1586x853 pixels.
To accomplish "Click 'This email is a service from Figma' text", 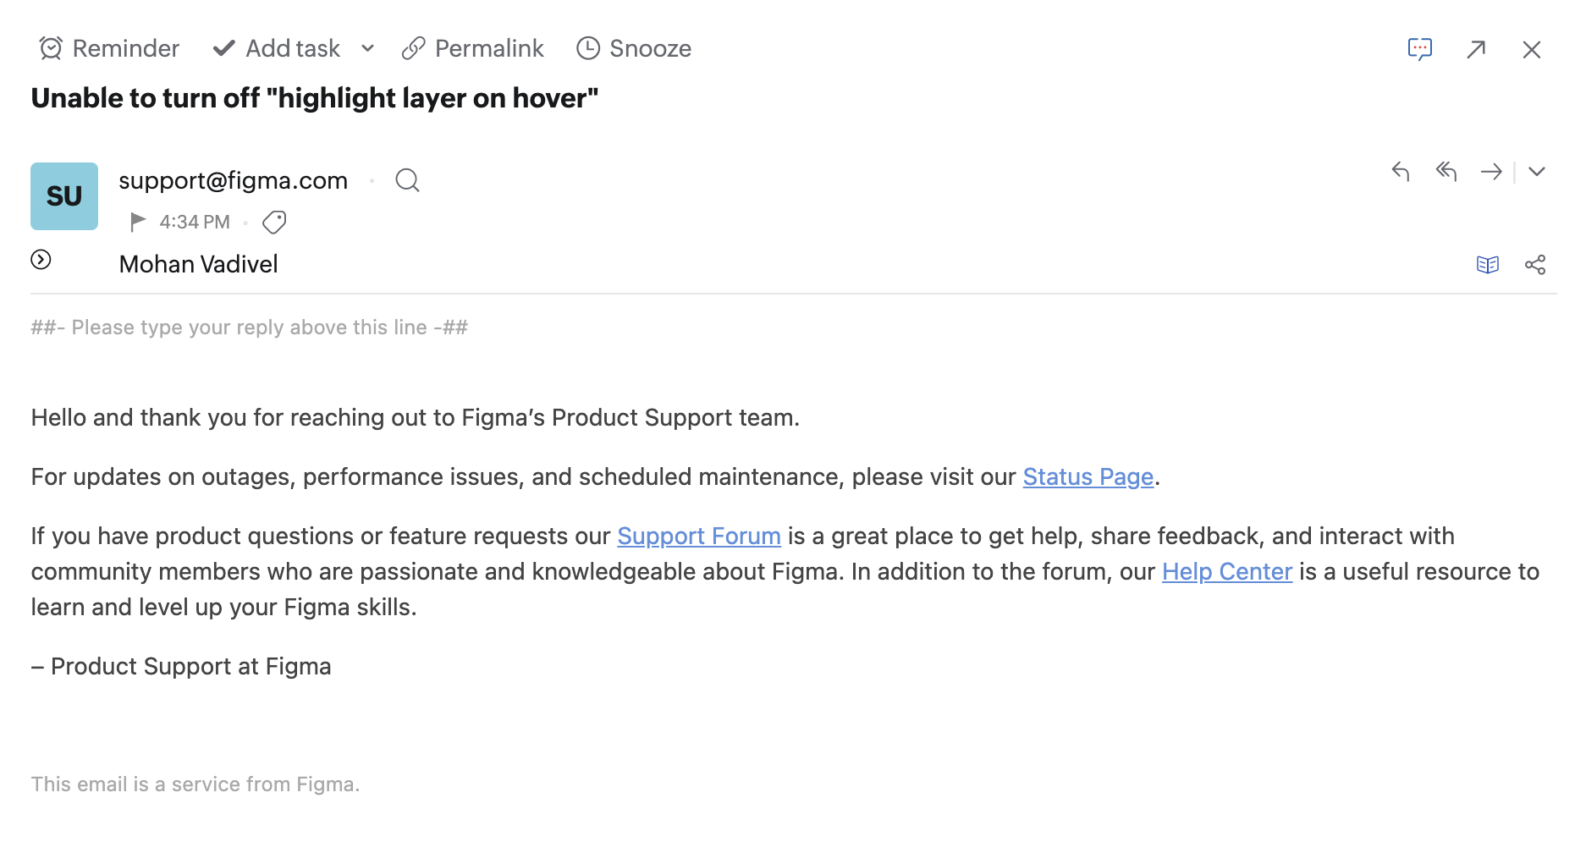I will pyautogui.click(x=195, y=784).
